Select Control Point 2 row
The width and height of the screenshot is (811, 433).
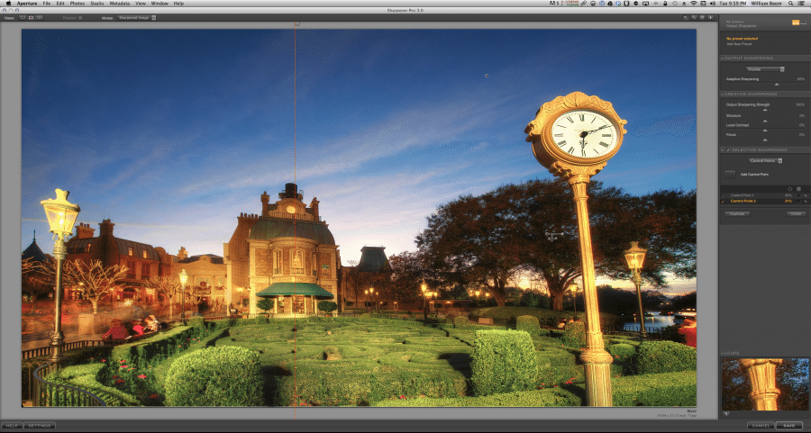pos(764,201)
